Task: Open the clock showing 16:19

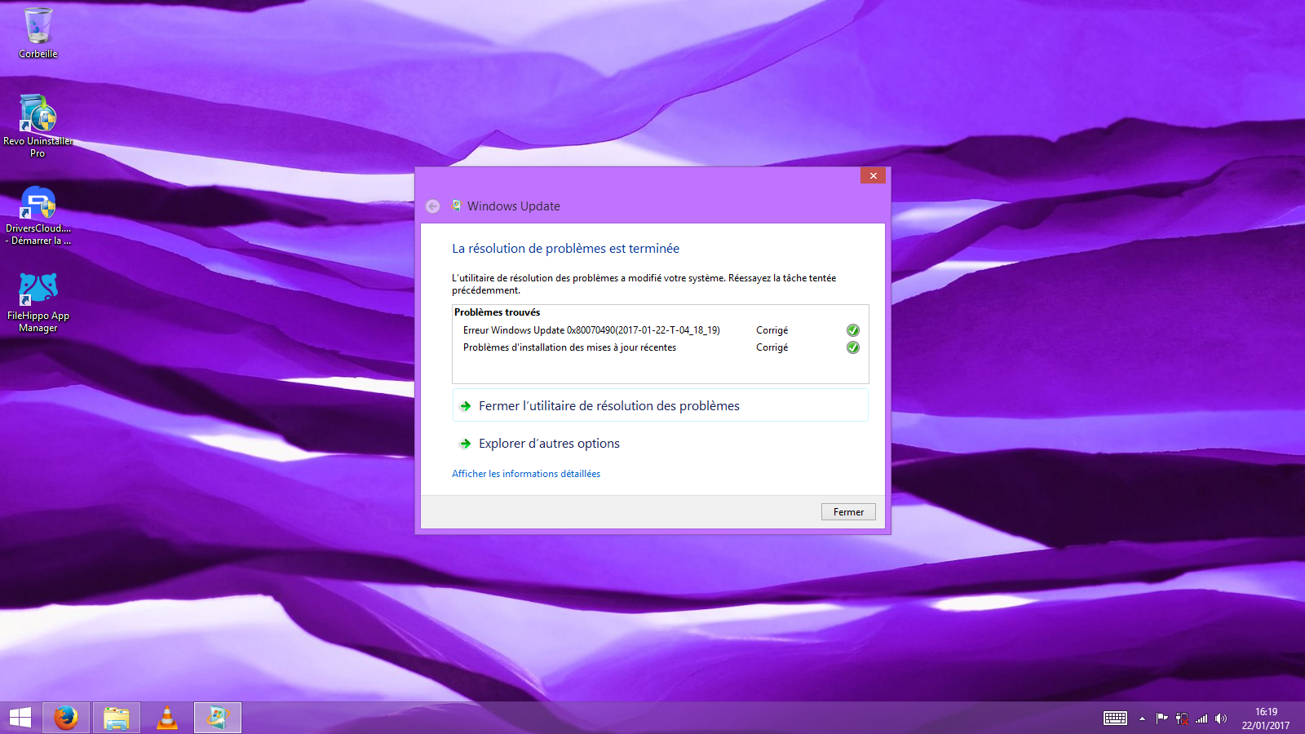Action: click(1266, 719)
